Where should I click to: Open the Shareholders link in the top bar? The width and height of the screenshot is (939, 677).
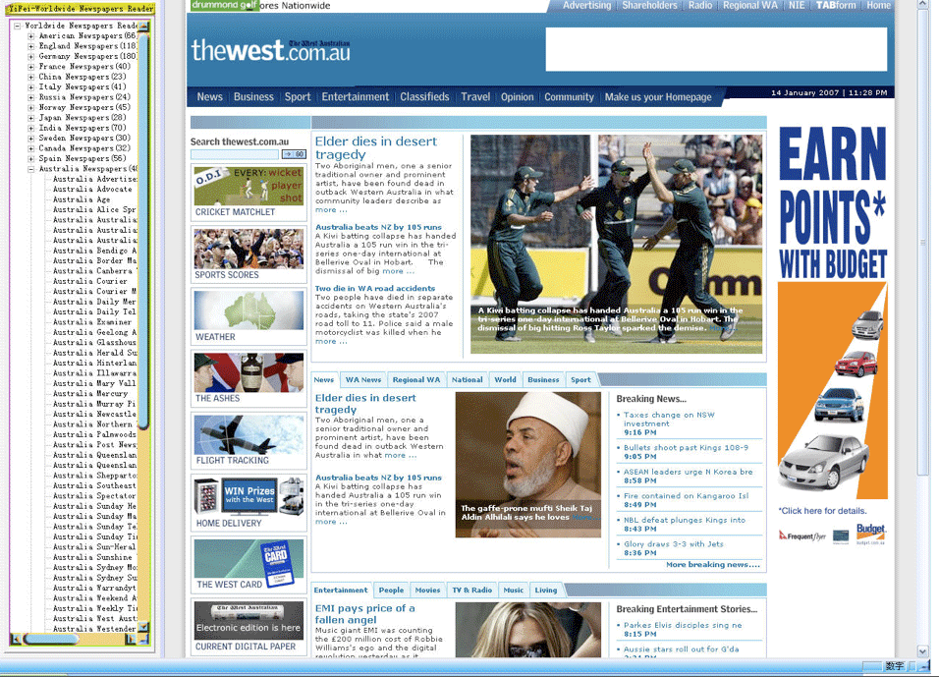(x=650, y=5)
